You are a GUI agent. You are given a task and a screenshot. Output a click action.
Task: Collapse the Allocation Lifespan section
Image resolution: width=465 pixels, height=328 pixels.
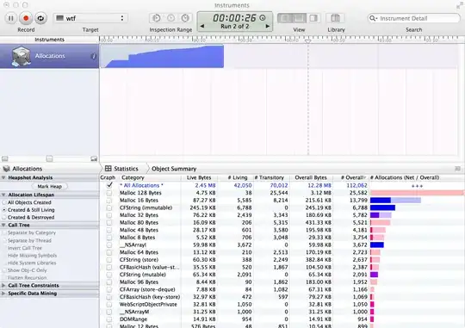click(3, 195)
